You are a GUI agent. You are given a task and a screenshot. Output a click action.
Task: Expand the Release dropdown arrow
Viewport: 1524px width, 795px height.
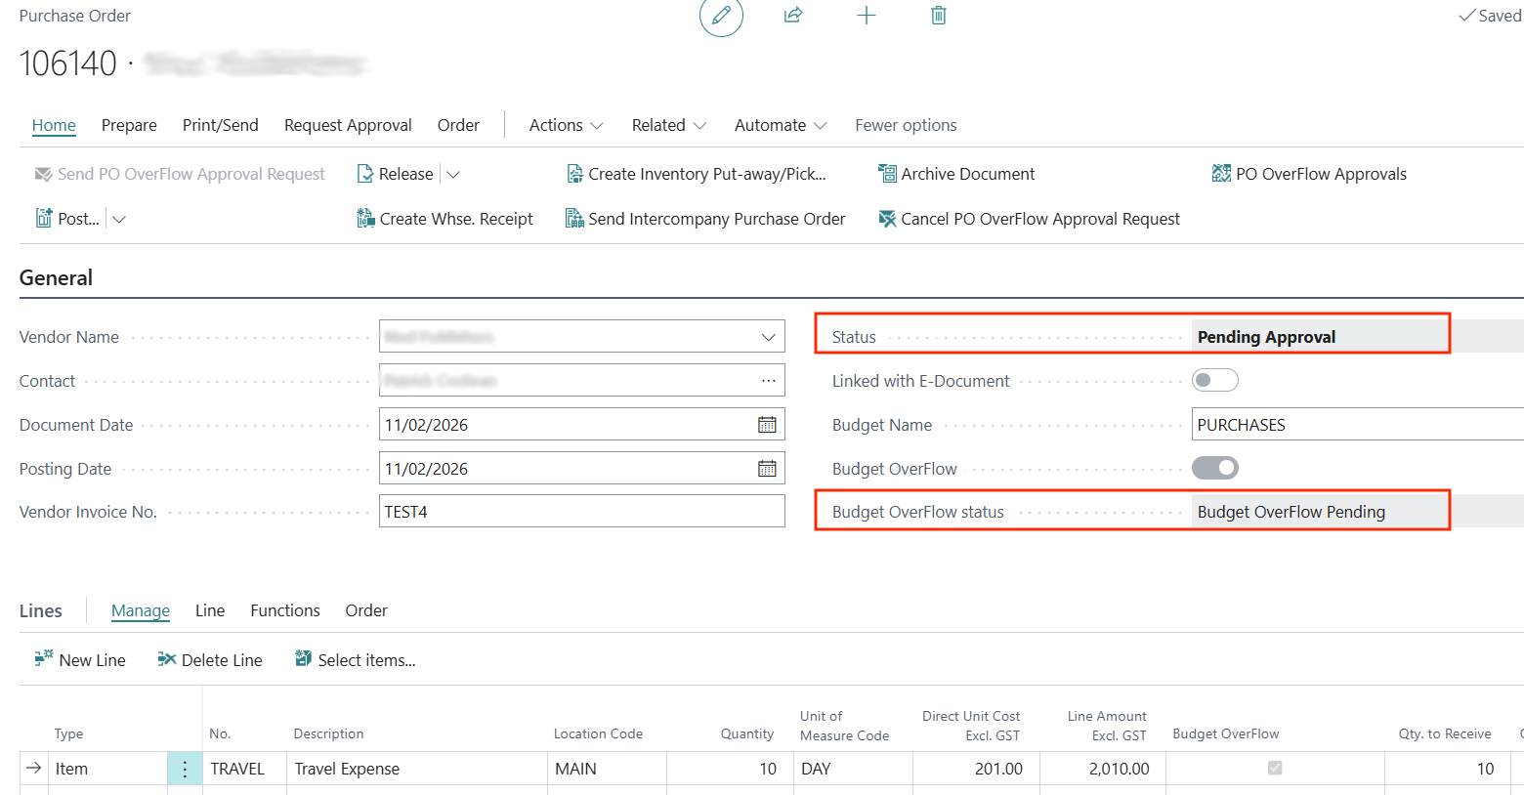(453, 175)
